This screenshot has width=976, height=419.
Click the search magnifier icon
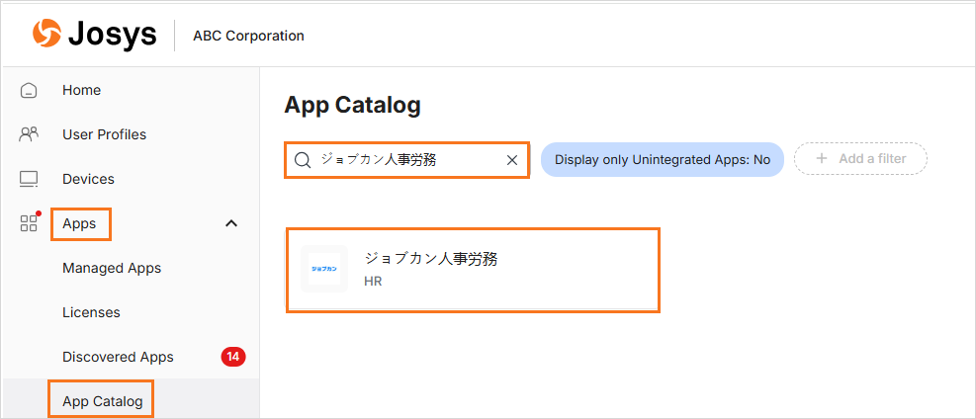[x=302, y=160]
